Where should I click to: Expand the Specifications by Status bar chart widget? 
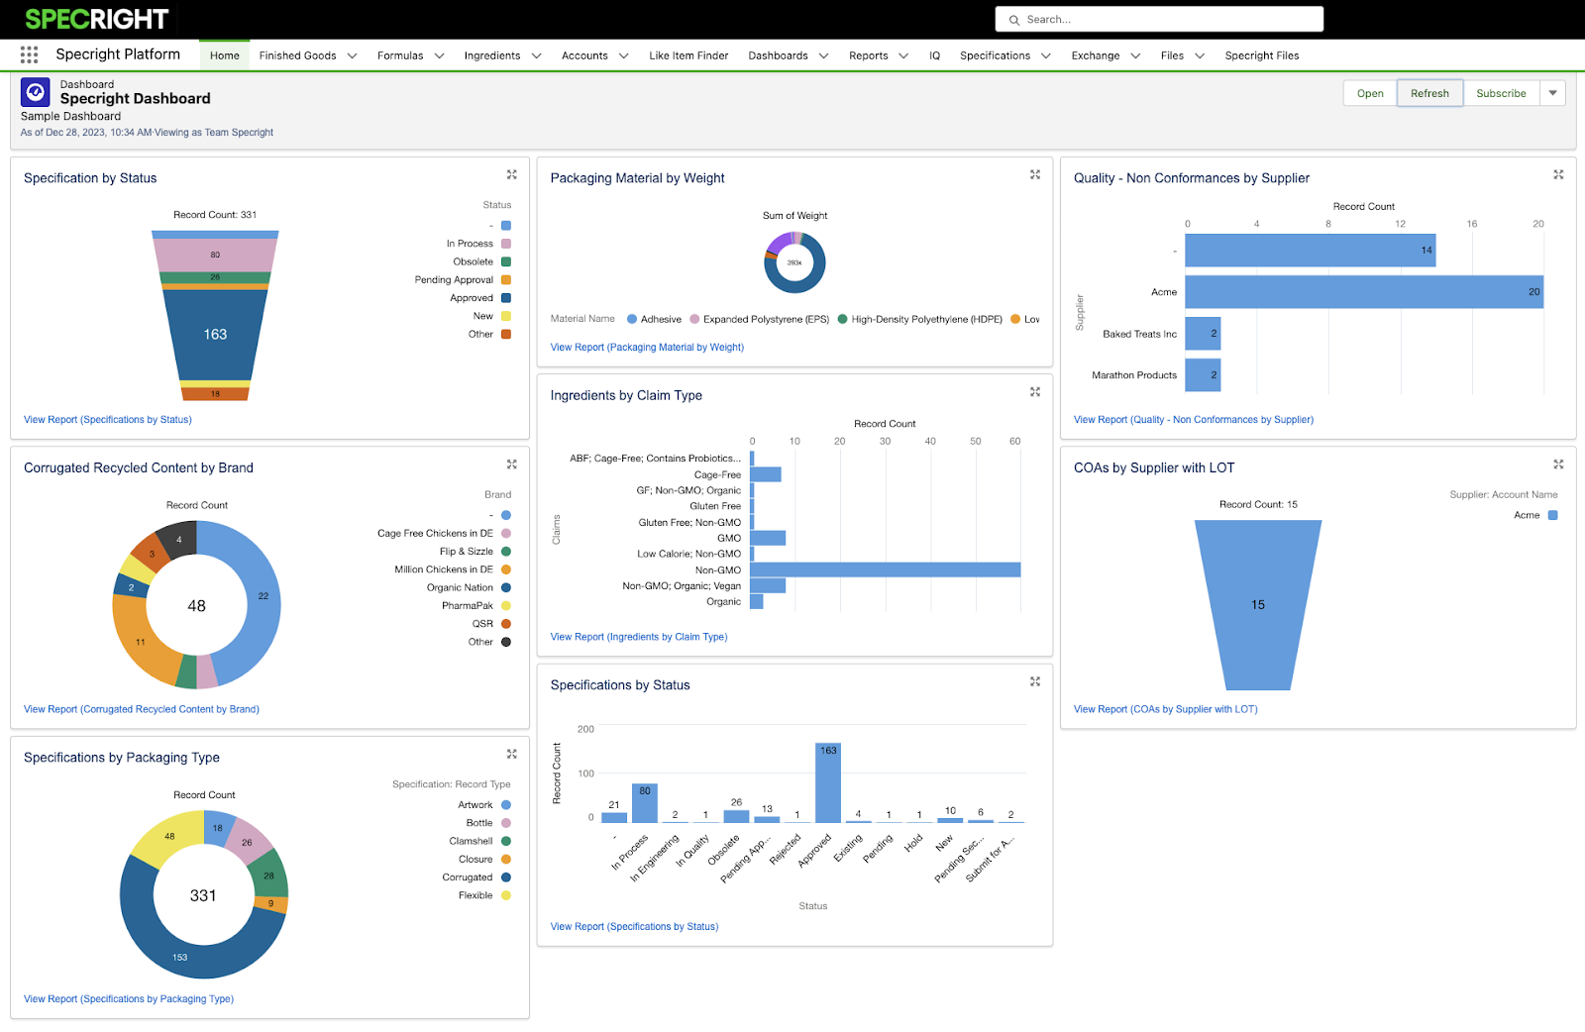pyautogui.click(x=1035, y=681)
